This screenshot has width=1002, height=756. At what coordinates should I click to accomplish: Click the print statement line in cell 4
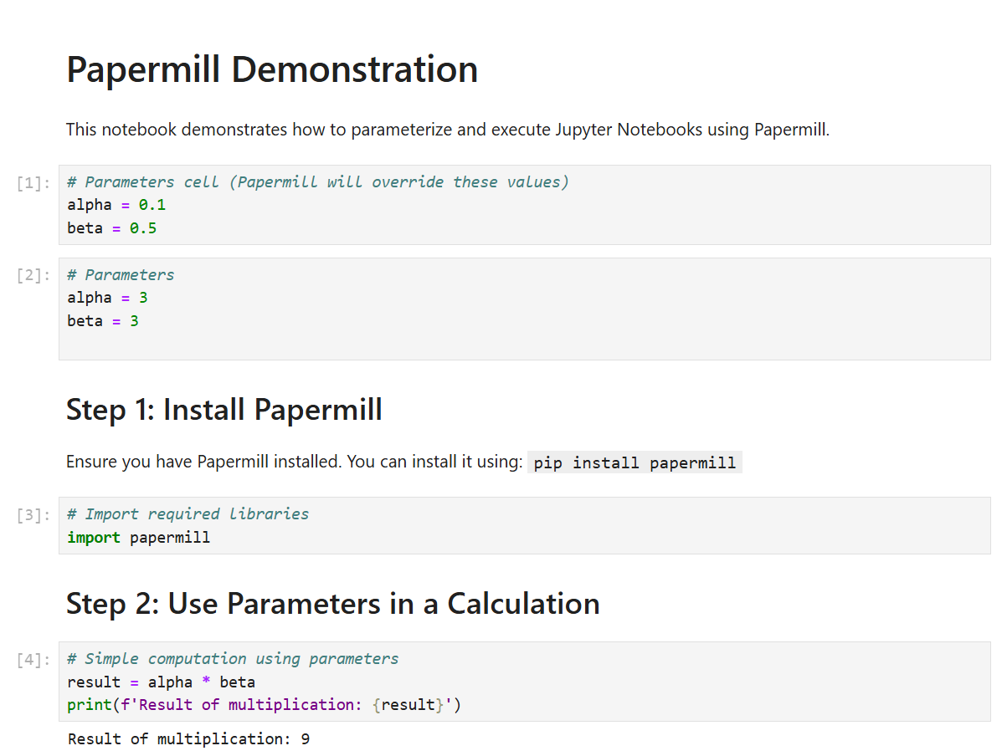(x=264, y=705)
